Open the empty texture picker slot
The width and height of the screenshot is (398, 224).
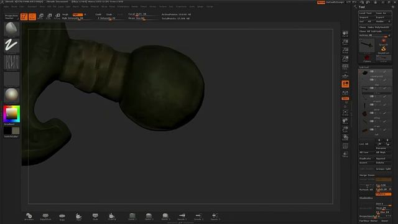point(11,79)
